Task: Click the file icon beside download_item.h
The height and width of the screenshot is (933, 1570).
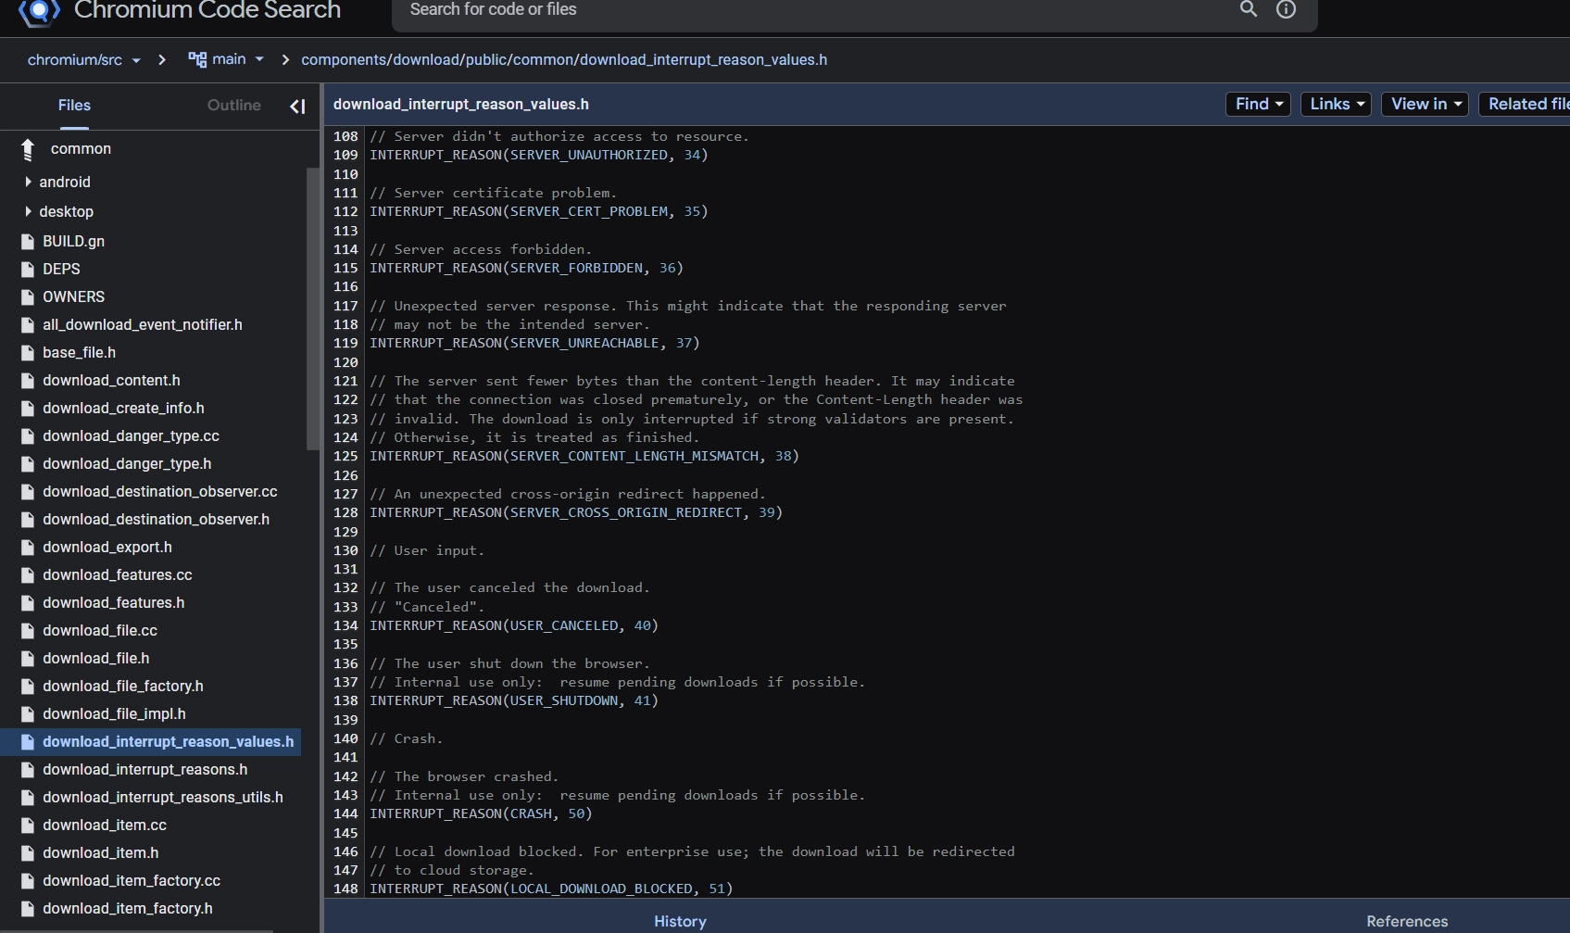Action: coord(28,853)
